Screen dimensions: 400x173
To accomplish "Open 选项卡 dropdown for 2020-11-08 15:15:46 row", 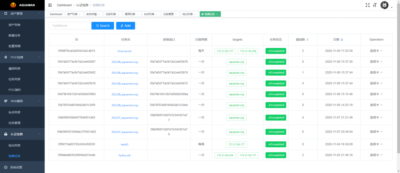I will 376,94.
